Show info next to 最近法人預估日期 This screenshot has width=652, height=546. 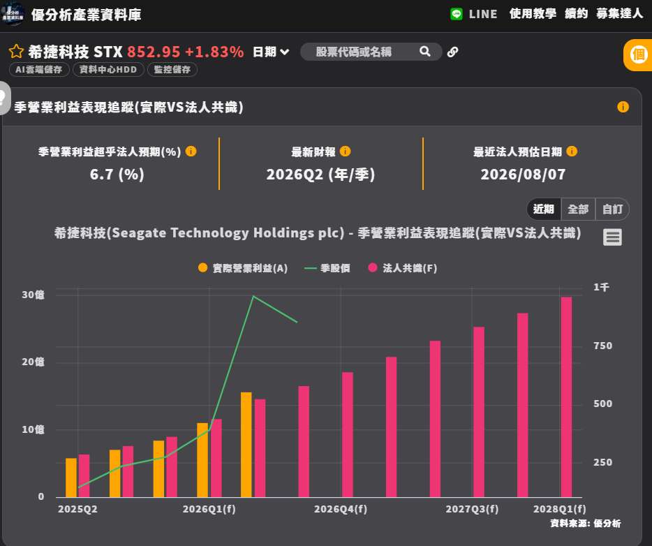[572, 151]
